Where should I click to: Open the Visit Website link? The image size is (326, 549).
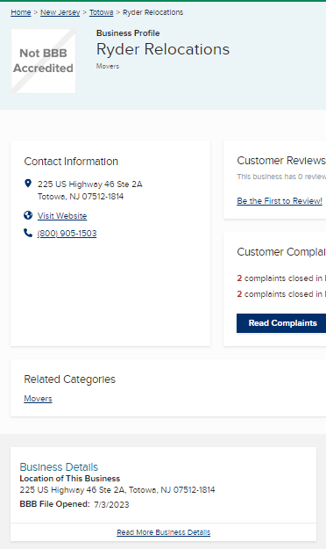coord(62,216)
